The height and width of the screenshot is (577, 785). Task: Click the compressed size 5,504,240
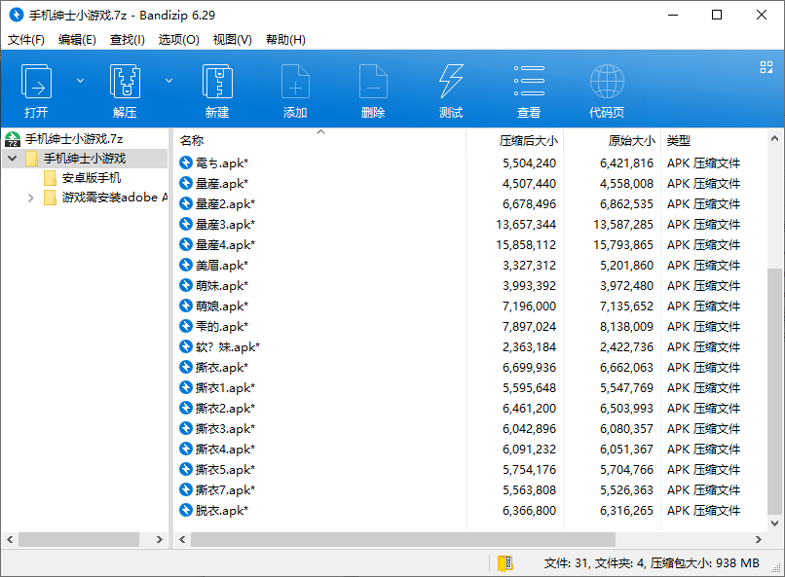point(529,163)
